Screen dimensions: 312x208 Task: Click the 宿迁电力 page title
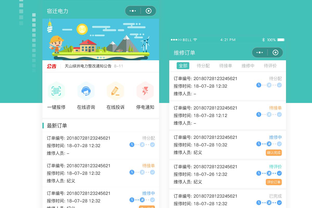[x=57, y=11]
